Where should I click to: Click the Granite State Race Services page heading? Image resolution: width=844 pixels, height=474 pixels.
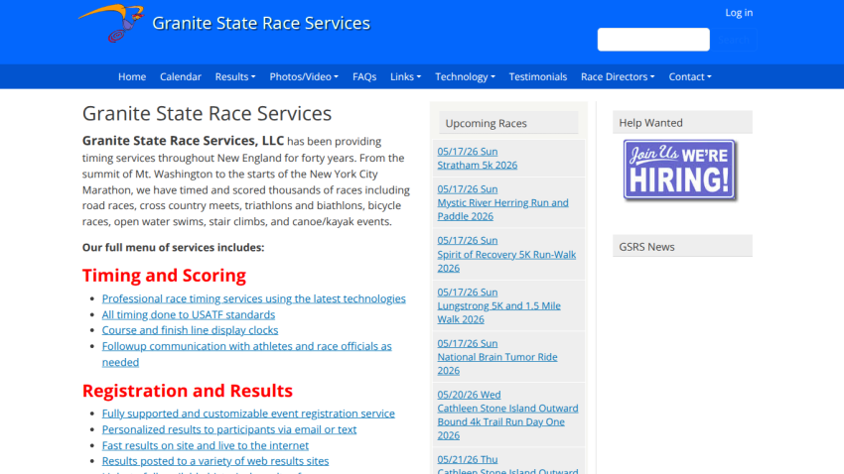pos(207,113)
